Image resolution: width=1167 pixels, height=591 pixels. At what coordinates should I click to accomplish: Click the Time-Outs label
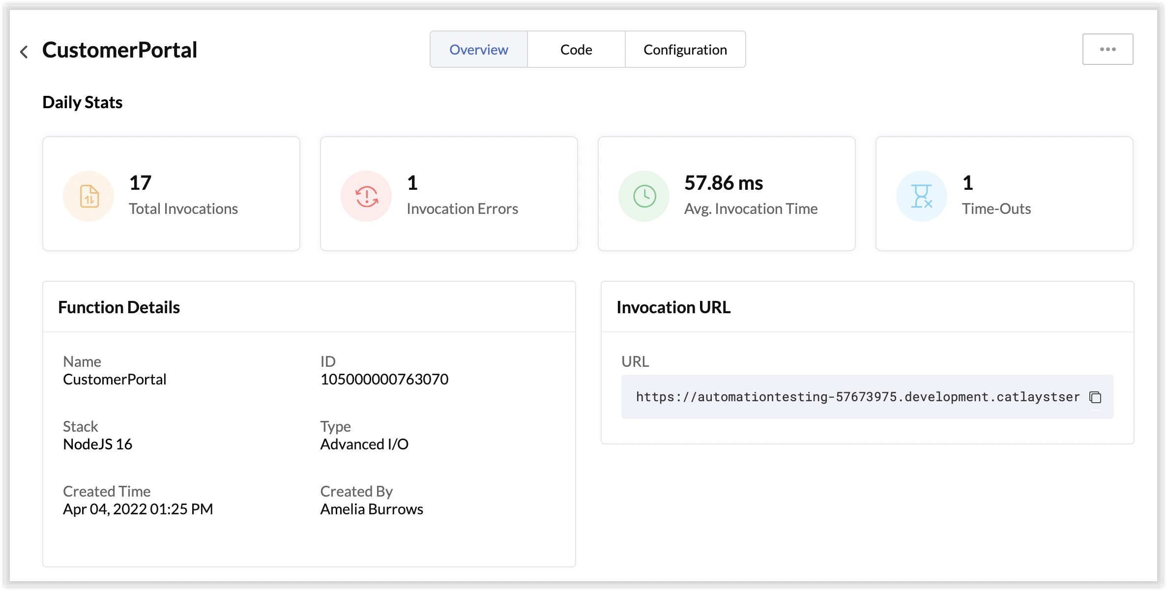996,209
